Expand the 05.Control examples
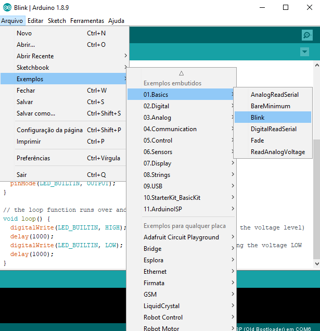This screenshot has width=320, height=331. coord(181,140)
